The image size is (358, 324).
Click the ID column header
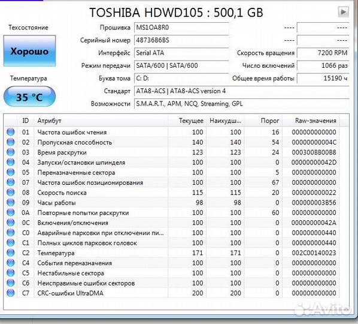click(x=26, y=121)
